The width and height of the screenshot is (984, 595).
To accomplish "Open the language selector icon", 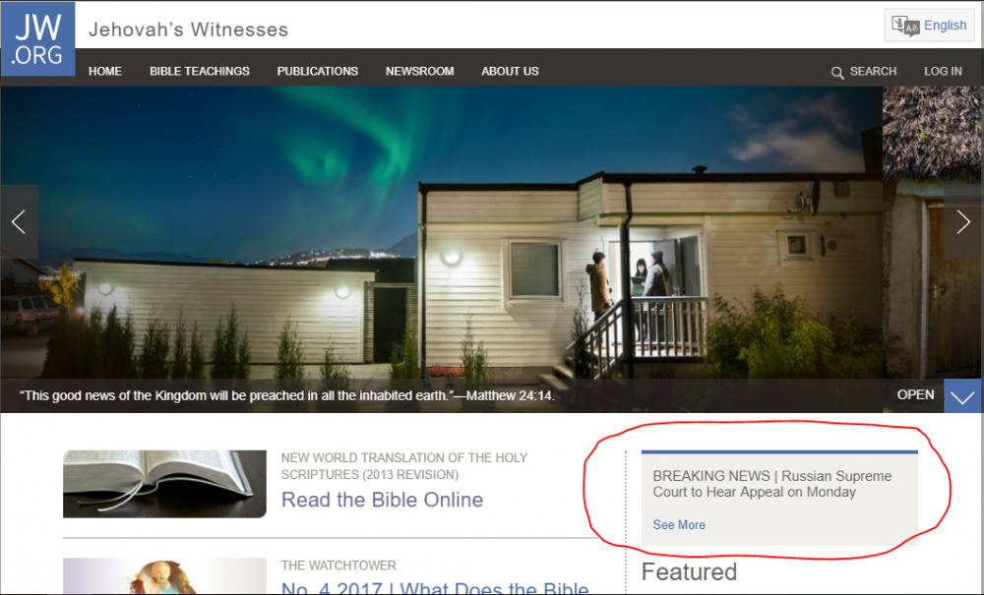I will 905,26.
